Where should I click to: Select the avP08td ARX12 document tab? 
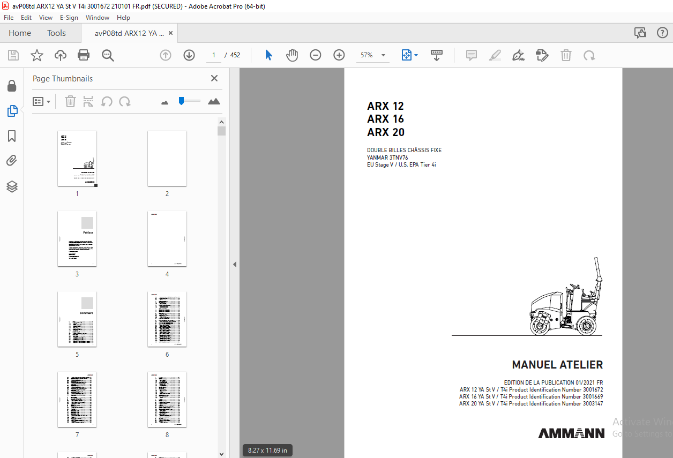point(129,33)
